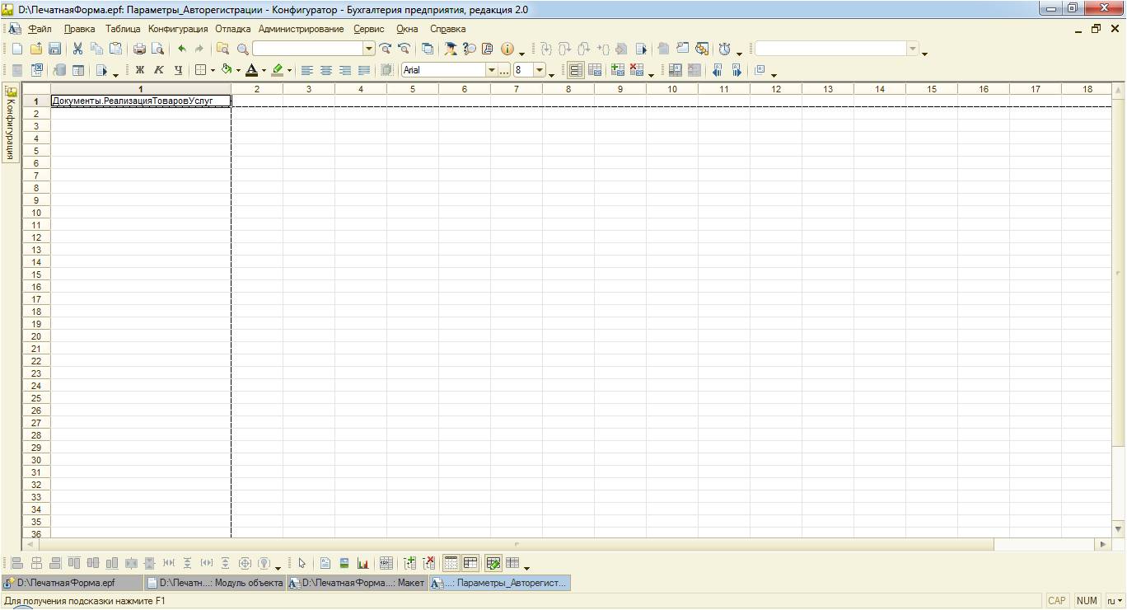Open the text color dropdown arrow
The image size is (1127, 610).
coord(264,71)
